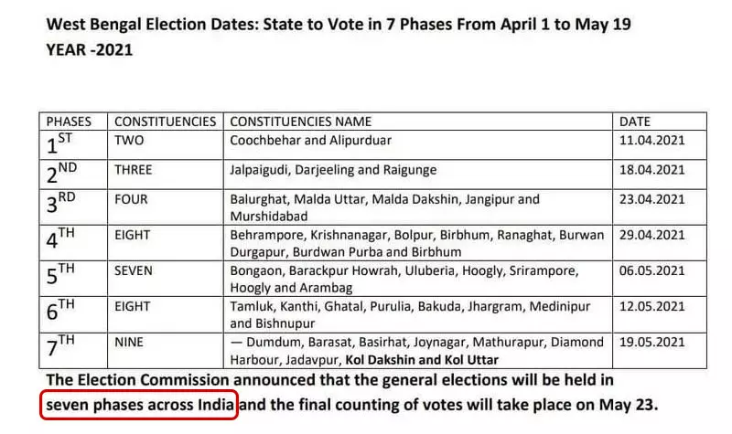The image size is (732, 434).
Task: Select the 2ND phase cell
Action: point(73,175)
